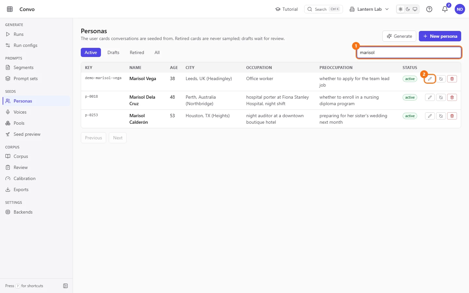Image resolution: width=469 pixels, height=293 pixels.
Task: Open the NO user avatar menu
Action: point(460,9)
